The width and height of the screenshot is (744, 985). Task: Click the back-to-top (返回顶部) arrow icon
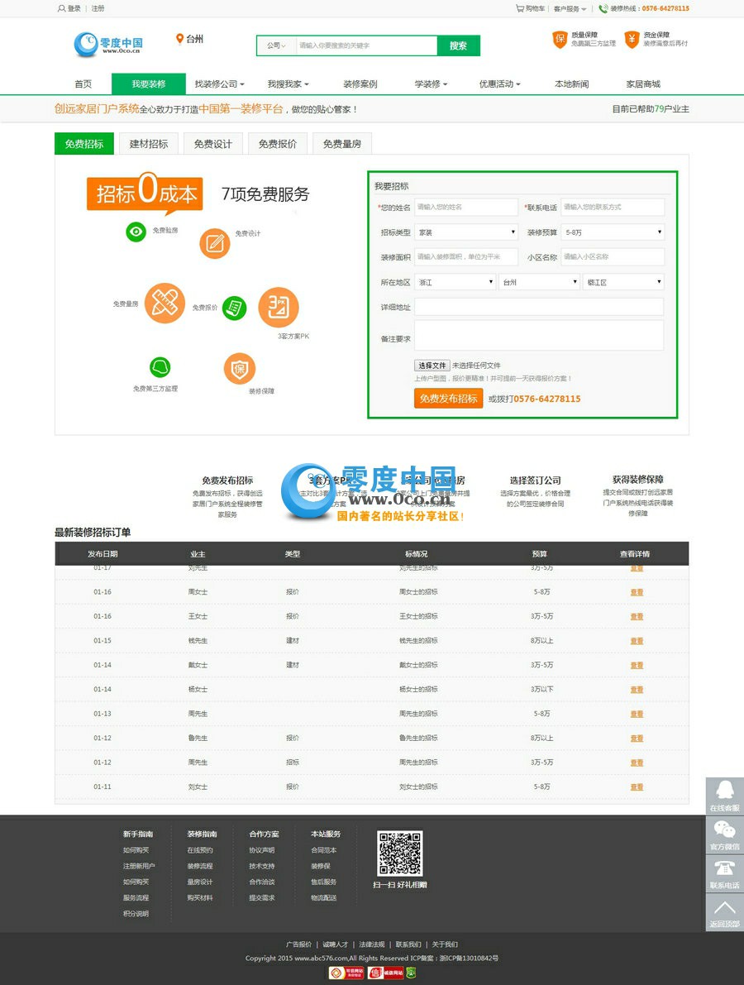[x=724, y=910]
